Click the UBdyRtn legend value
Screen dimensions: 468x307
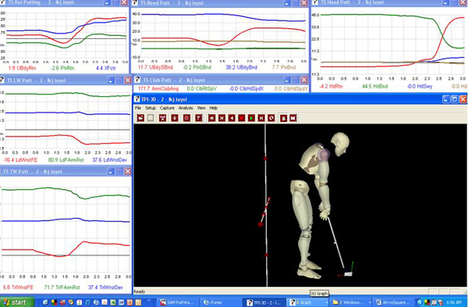pyautogui.click(x=22, y=68)
